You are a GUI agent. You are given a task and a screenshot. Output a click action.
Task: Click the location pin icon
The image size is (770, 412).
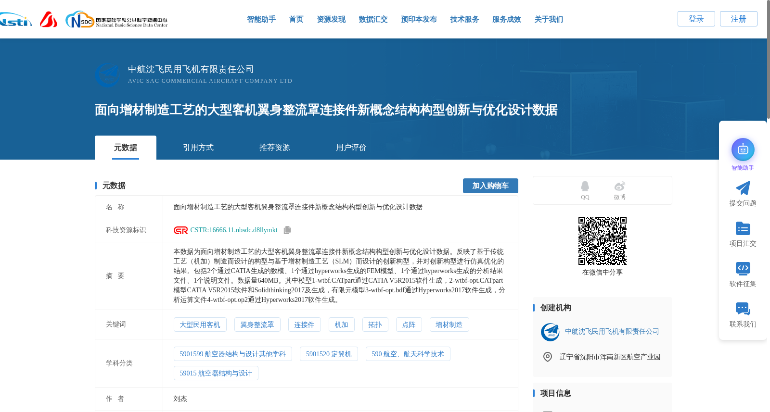pyautogui.click(x=547, y=357)
